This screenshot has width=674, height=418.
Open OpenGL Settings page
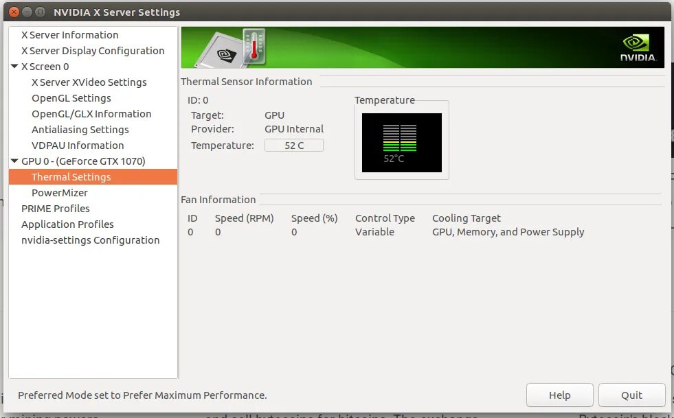71,98
